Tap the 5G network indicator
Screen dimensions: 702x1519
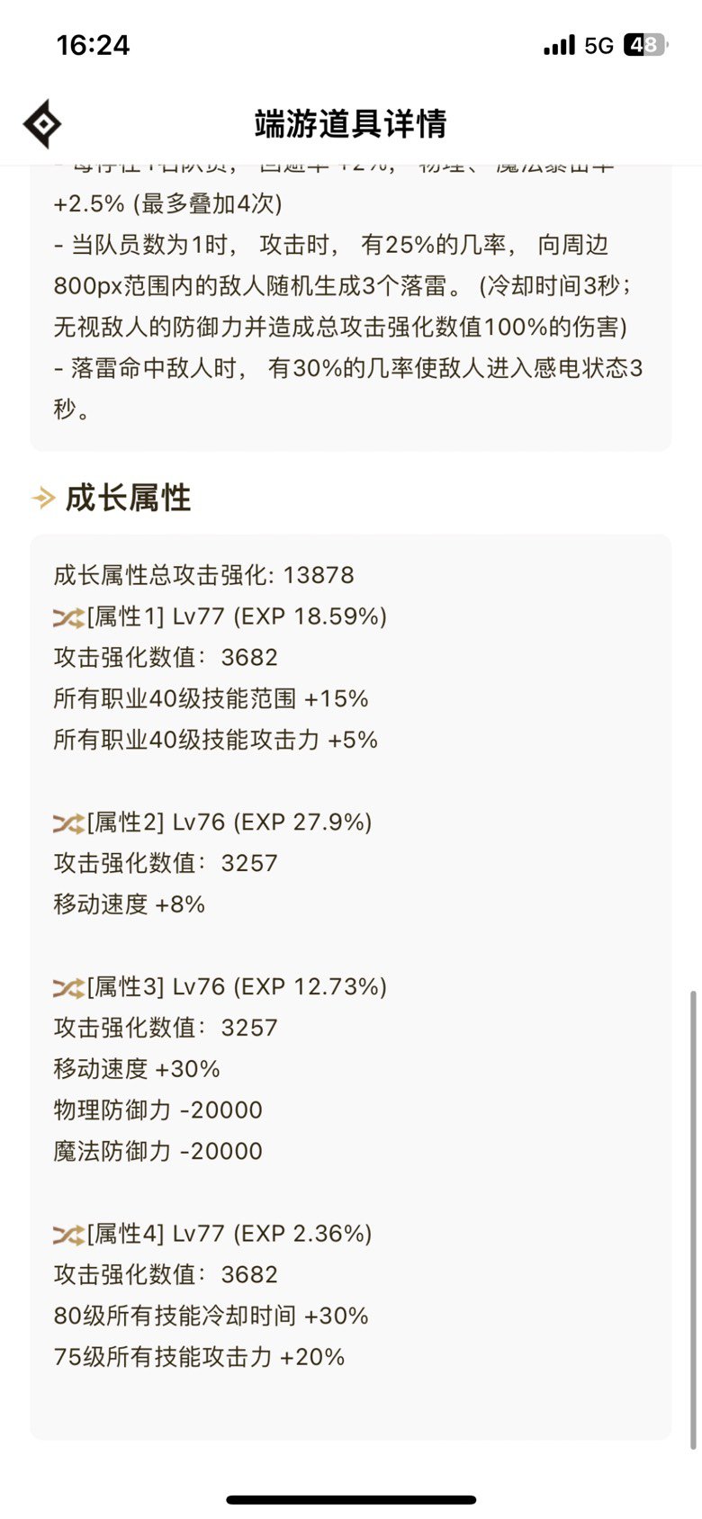(x=598, y=45)
